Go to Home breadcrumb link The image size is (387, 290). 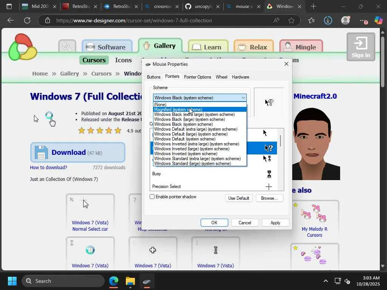(40, 74)
